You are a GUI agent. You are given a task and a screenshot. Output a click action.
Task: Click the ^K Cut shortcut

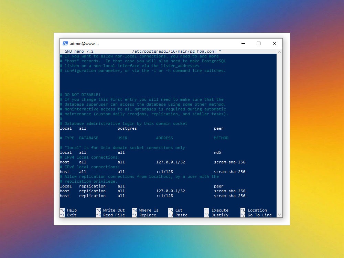(x=175, y=210)
